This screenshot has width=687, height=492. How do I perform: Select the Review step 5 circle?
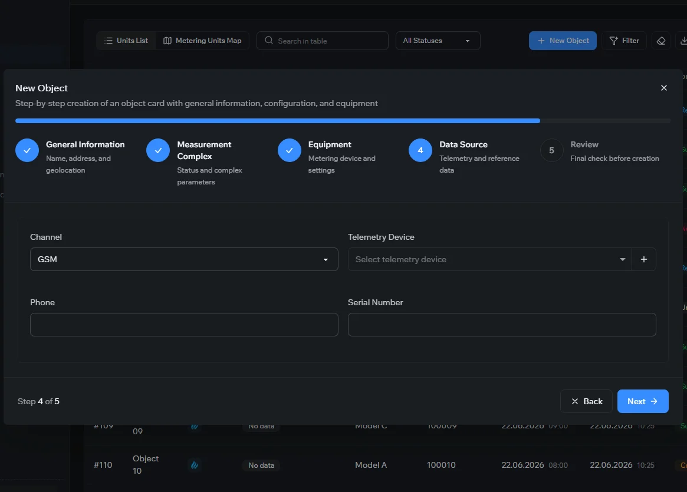click(551, 150)
